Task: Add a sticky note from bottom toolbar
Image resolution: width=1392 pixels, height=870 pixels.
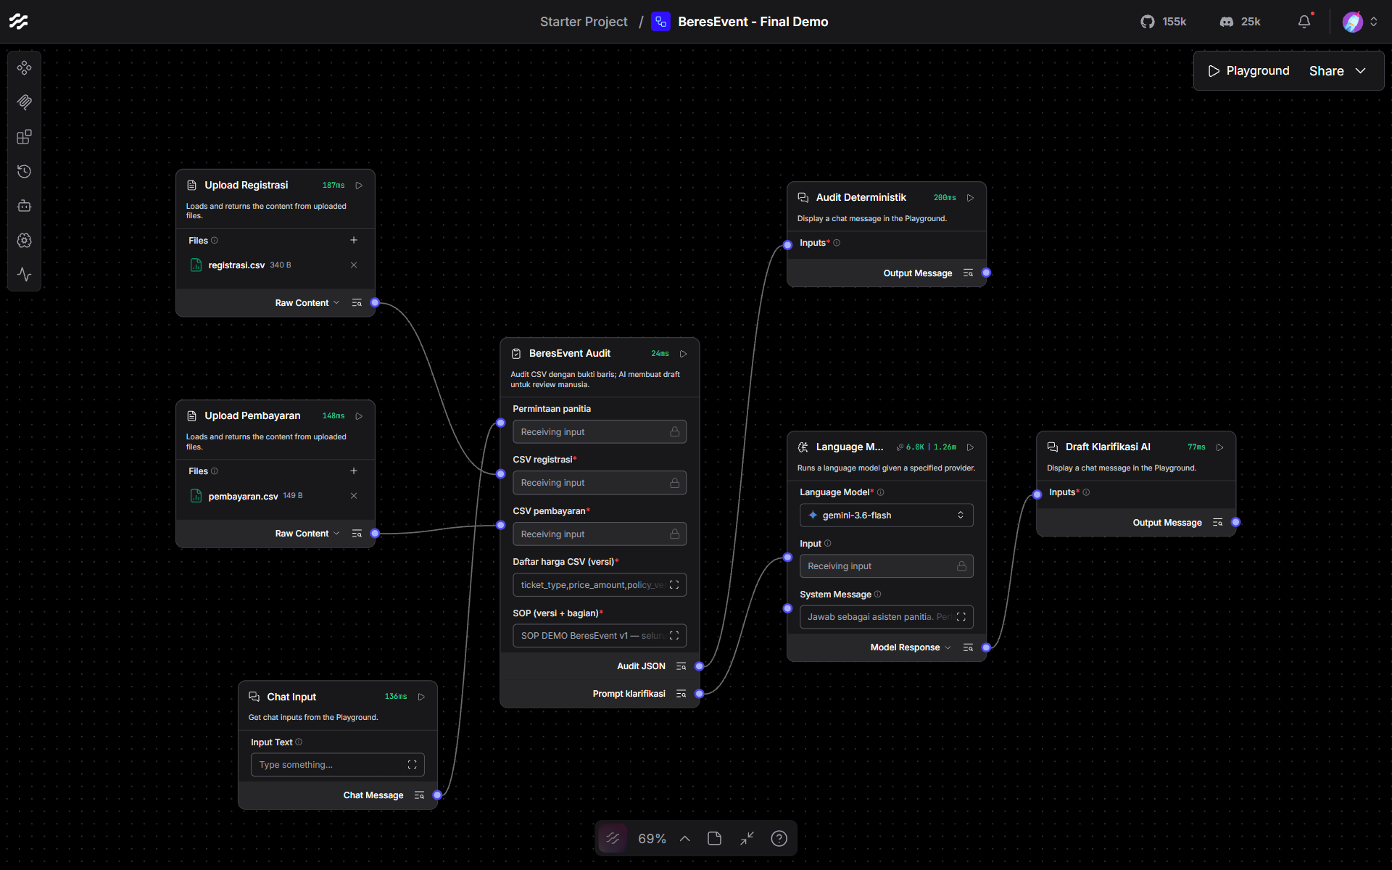Action: pyautogui.click(x=714, y=839)
